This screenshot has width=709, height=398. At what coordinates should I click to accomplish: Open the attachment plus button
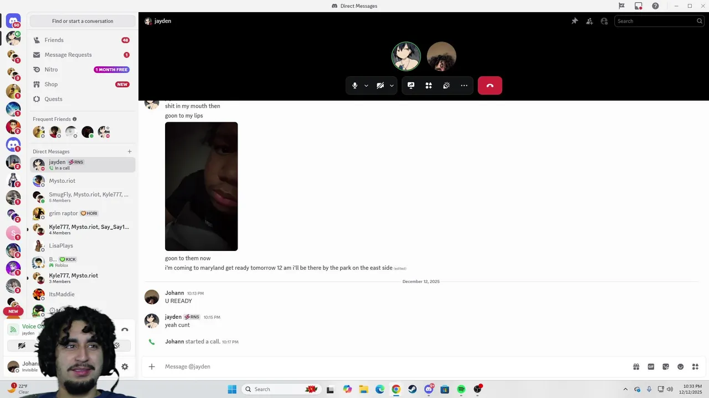point(152,366)
